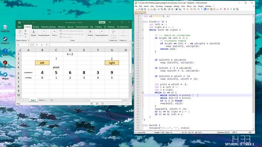Click the Select All corner in Excel grid
This screenshot has height=147, width=262.
click(19, 50)
